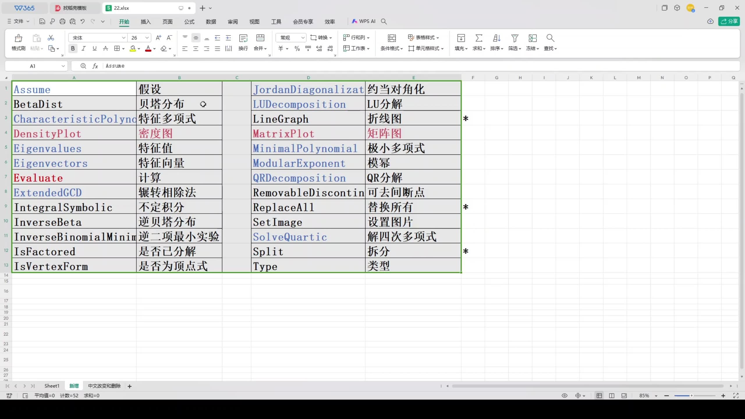Click the cloud sync icon

(710, 21)
